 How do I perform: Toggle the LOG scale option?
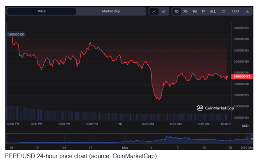pyautogui.click(x=235, y=11)
